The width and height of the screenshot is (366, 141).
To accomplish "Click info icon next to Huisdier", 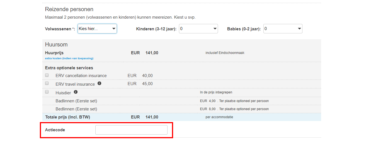I will (76, 92).
